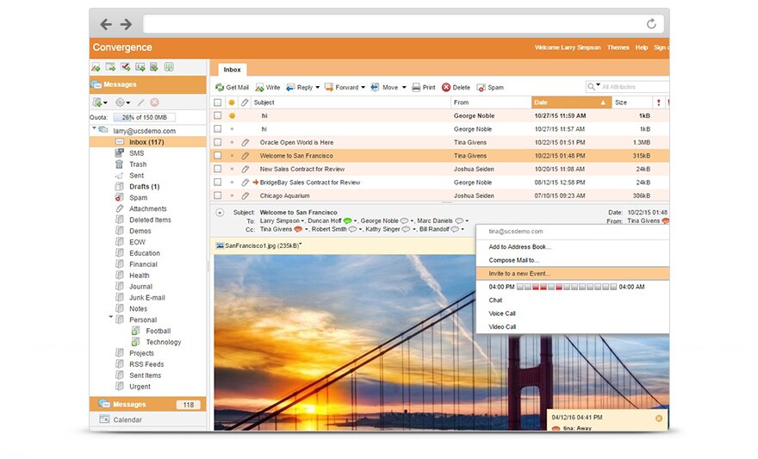Viewport: 758px width, 459px height.
Task: Collapse the Personal folder
Action: pyautogui.click(x=111, y=318)
